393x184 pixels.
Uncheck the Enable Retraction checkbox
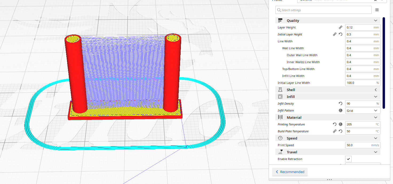348,159
